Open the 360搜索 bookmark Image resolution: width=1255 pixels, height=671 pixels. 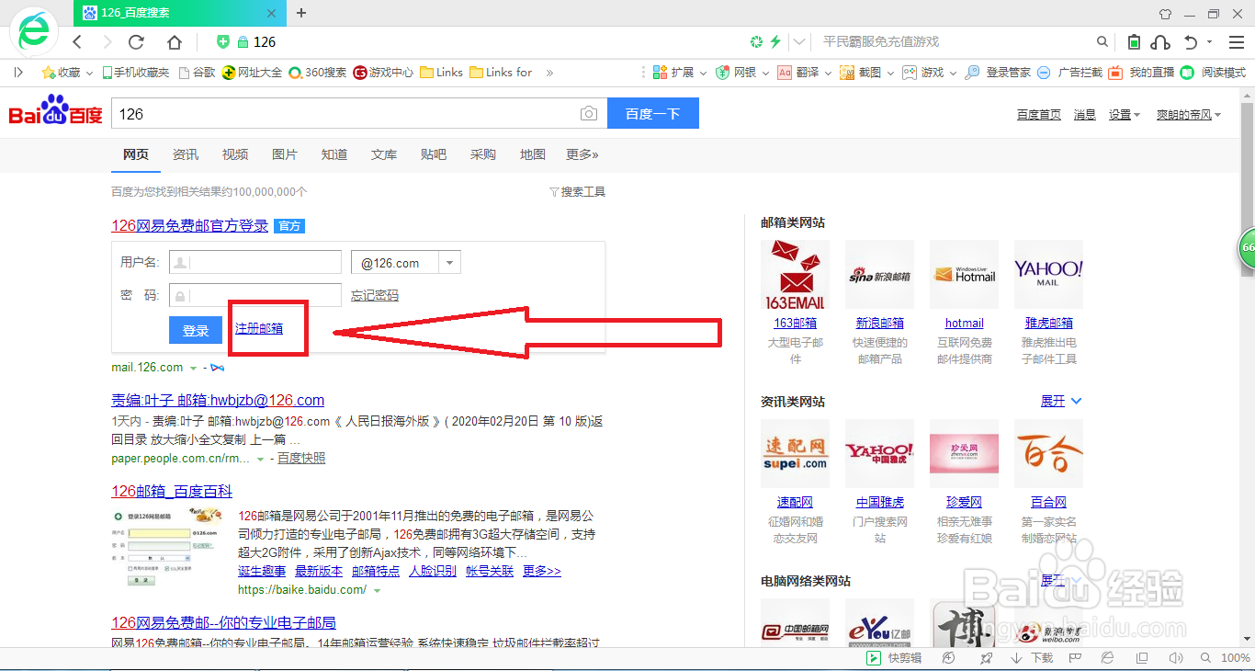point(318,73)
